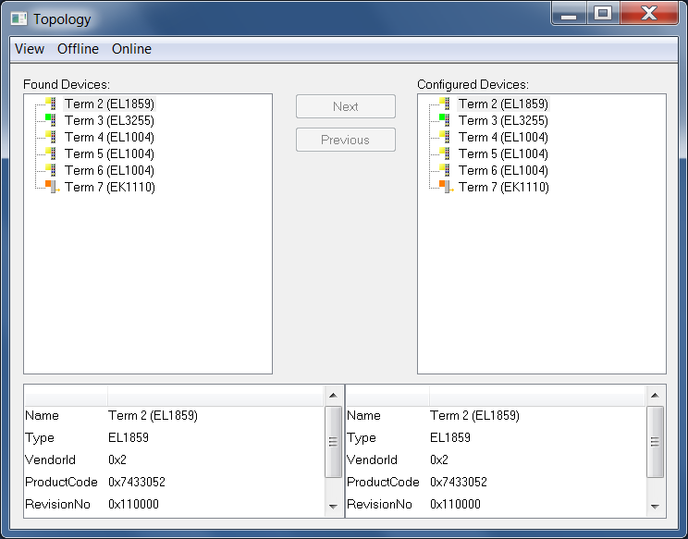Click Type value EL1859 in right panel
This screenshot has height=539, width=688.
coord(450,437)
